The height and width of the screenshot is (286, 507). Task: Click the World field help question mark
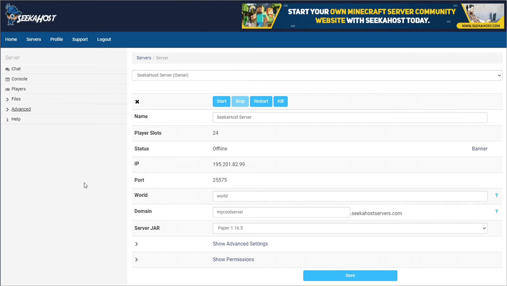point(496,196)
